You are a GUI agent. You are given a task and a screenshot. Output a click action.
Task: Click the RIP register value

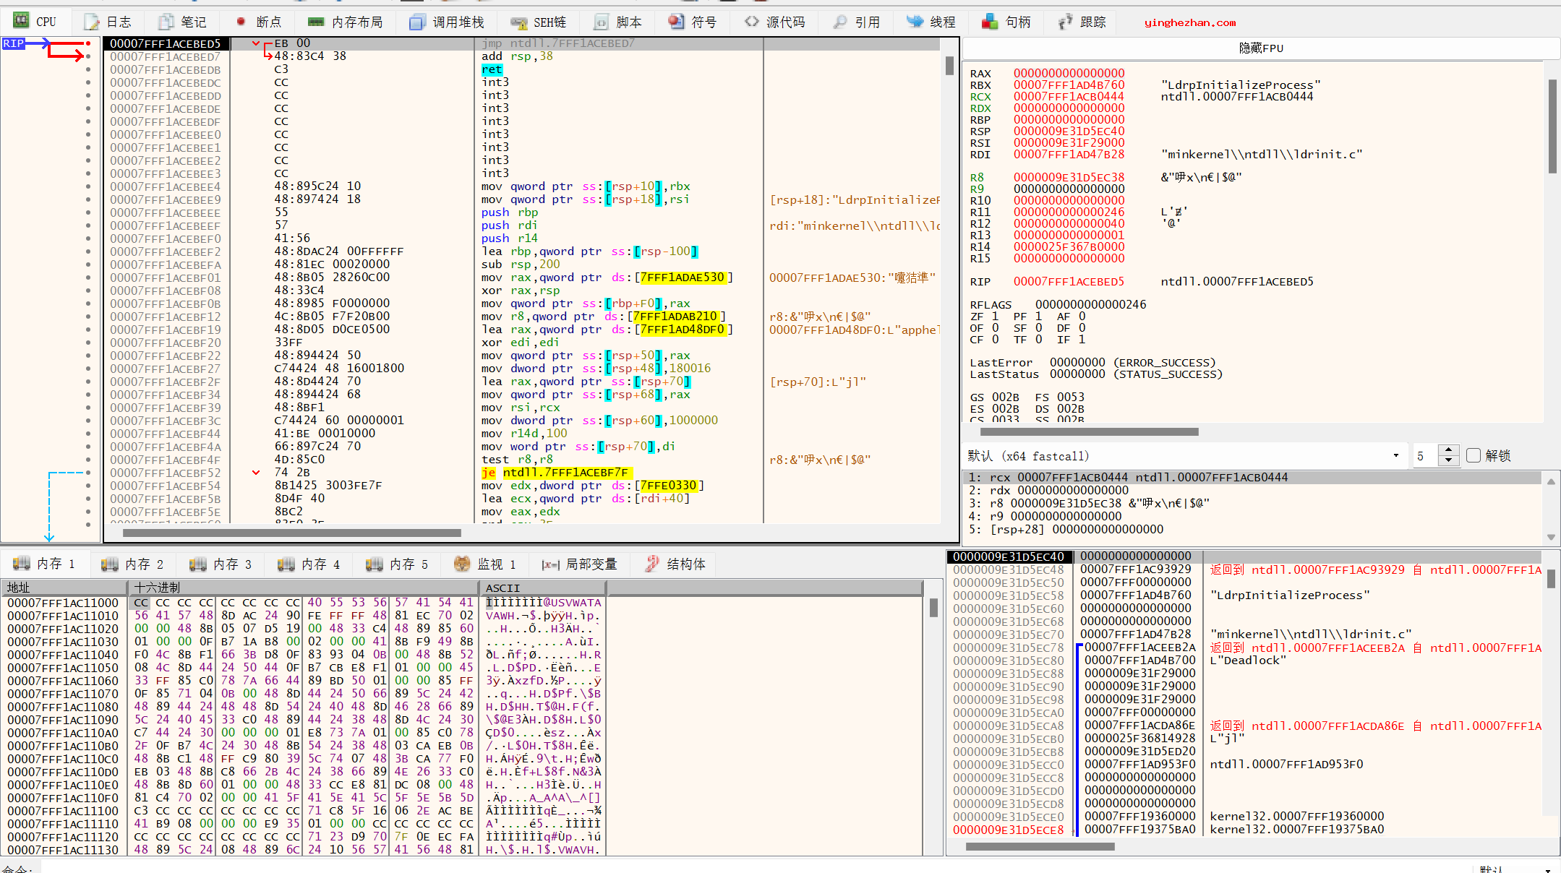1069,282
